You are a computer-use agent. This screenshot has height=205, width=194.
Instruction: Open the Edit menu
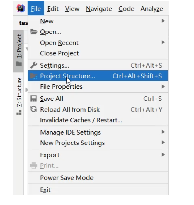coord(53,9)
